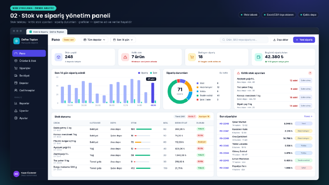Click the Defne Toptan logo avatar

pos(16,41)
